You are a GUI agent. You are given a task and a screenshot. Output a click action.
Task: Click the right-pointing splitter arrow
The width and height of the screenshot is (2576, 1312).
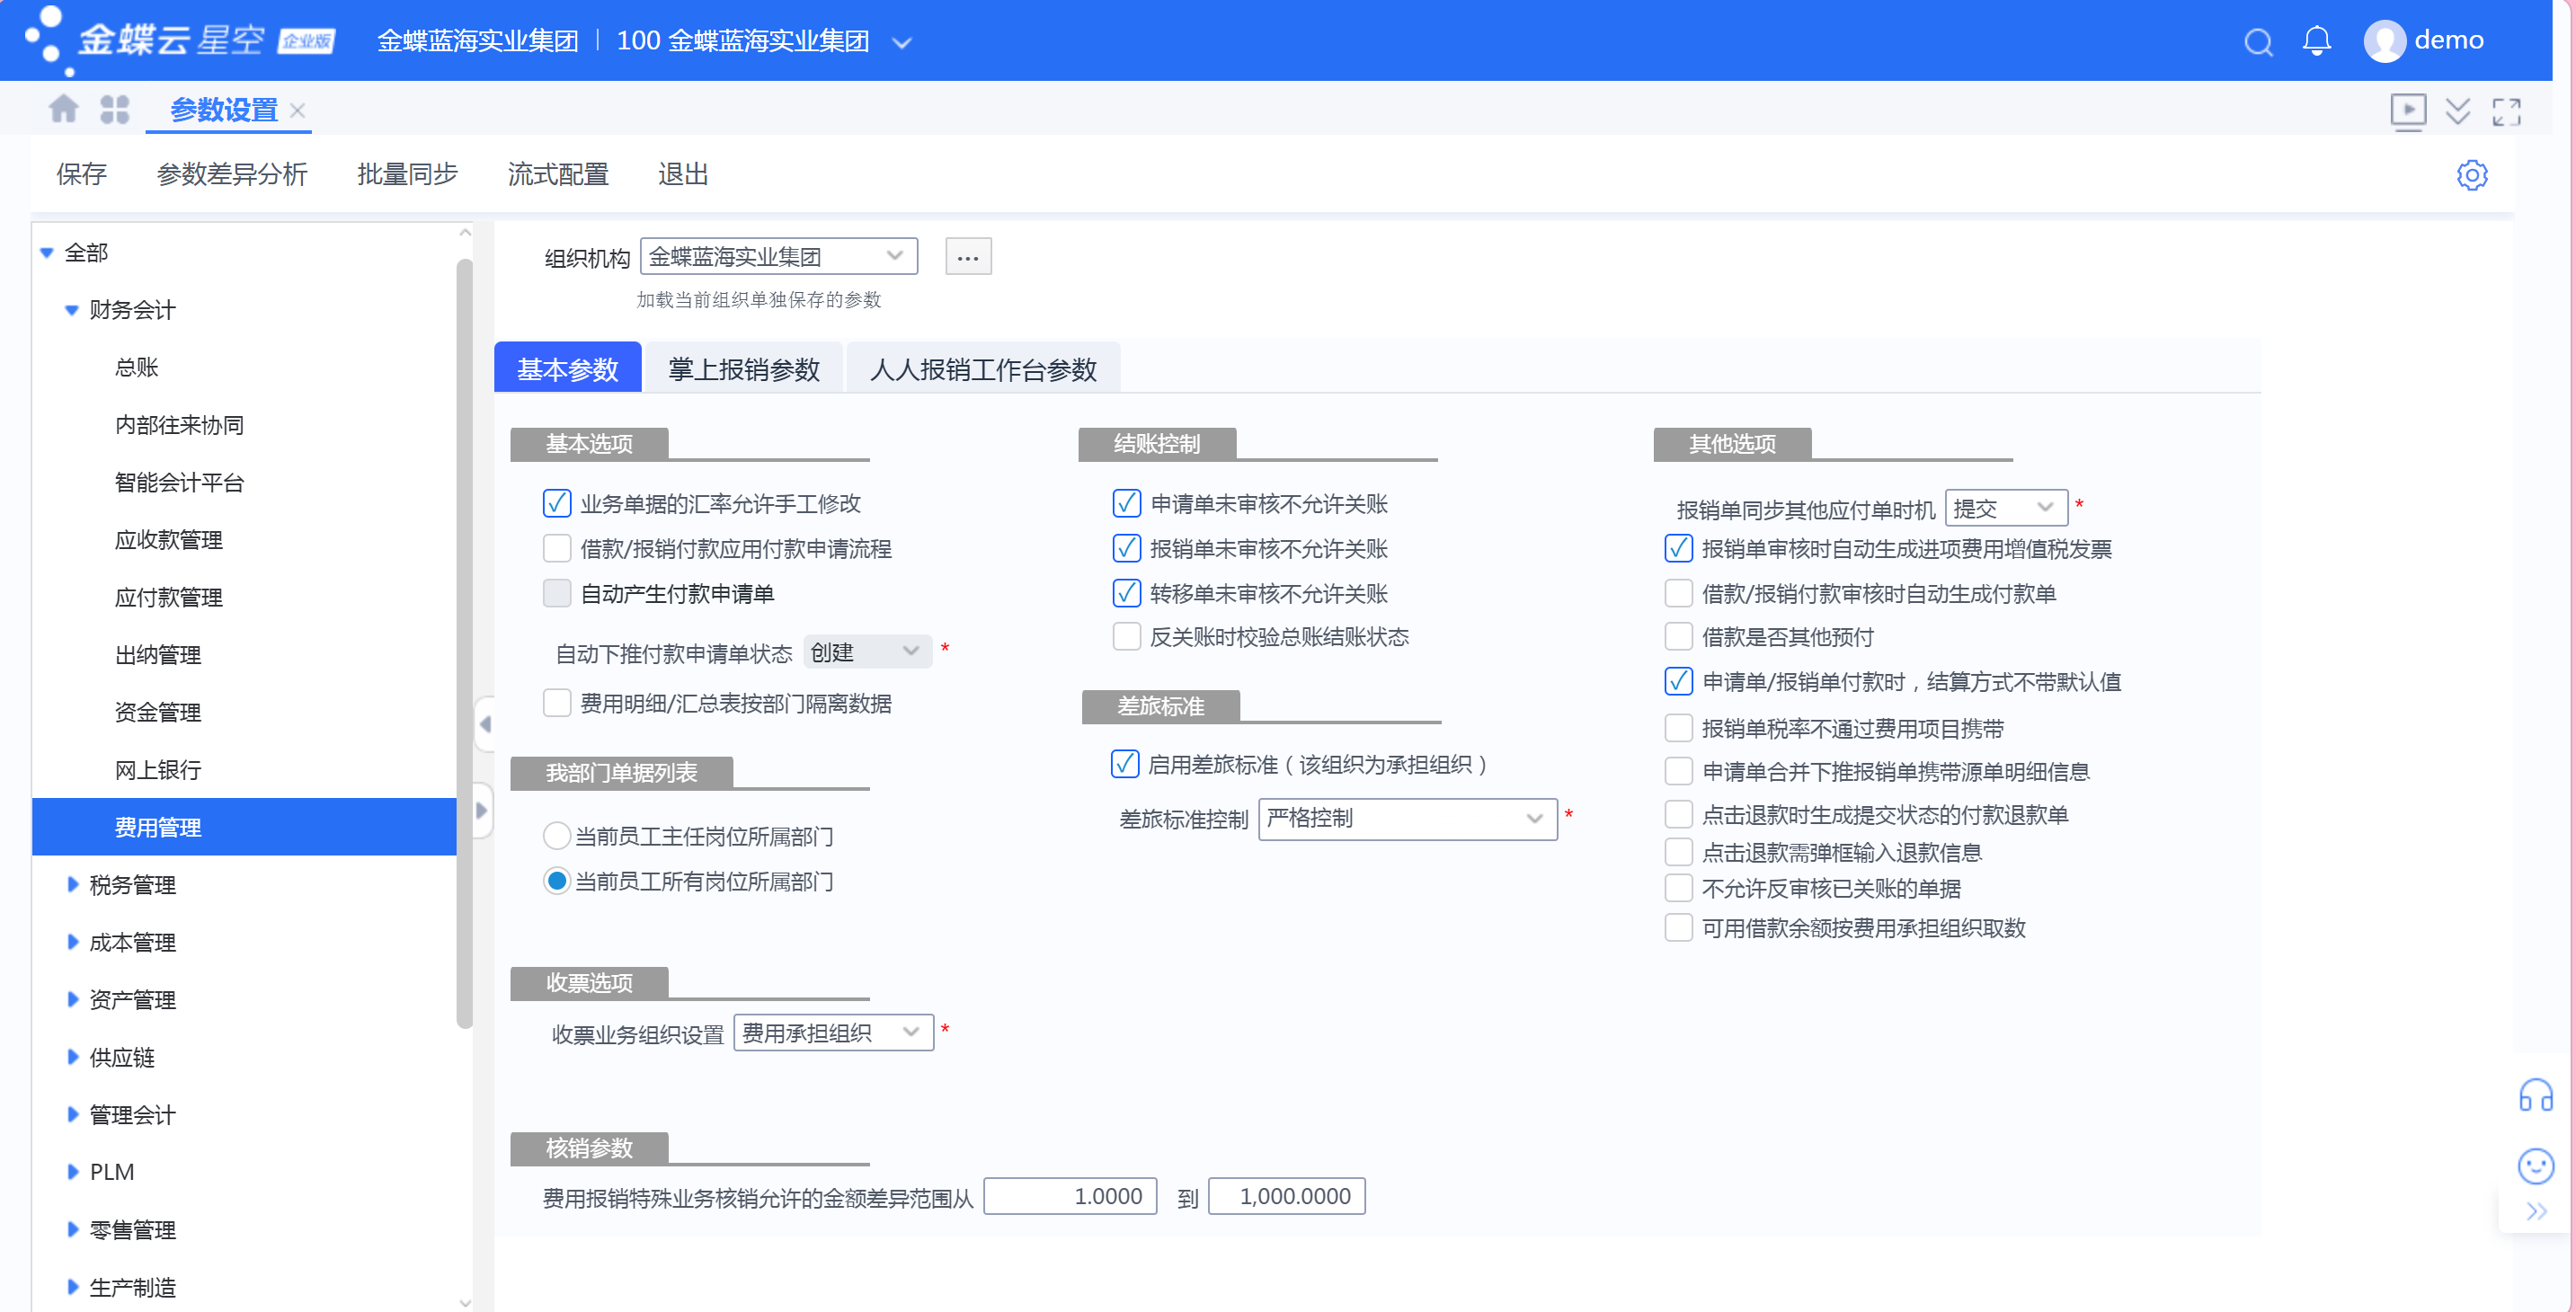(482, 810)
